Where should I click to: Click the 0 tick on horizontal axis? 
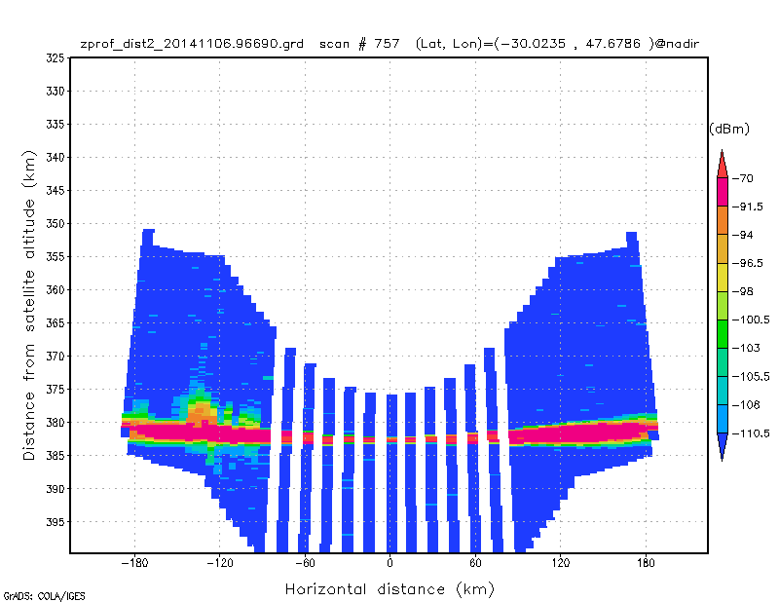coord(390,563)
